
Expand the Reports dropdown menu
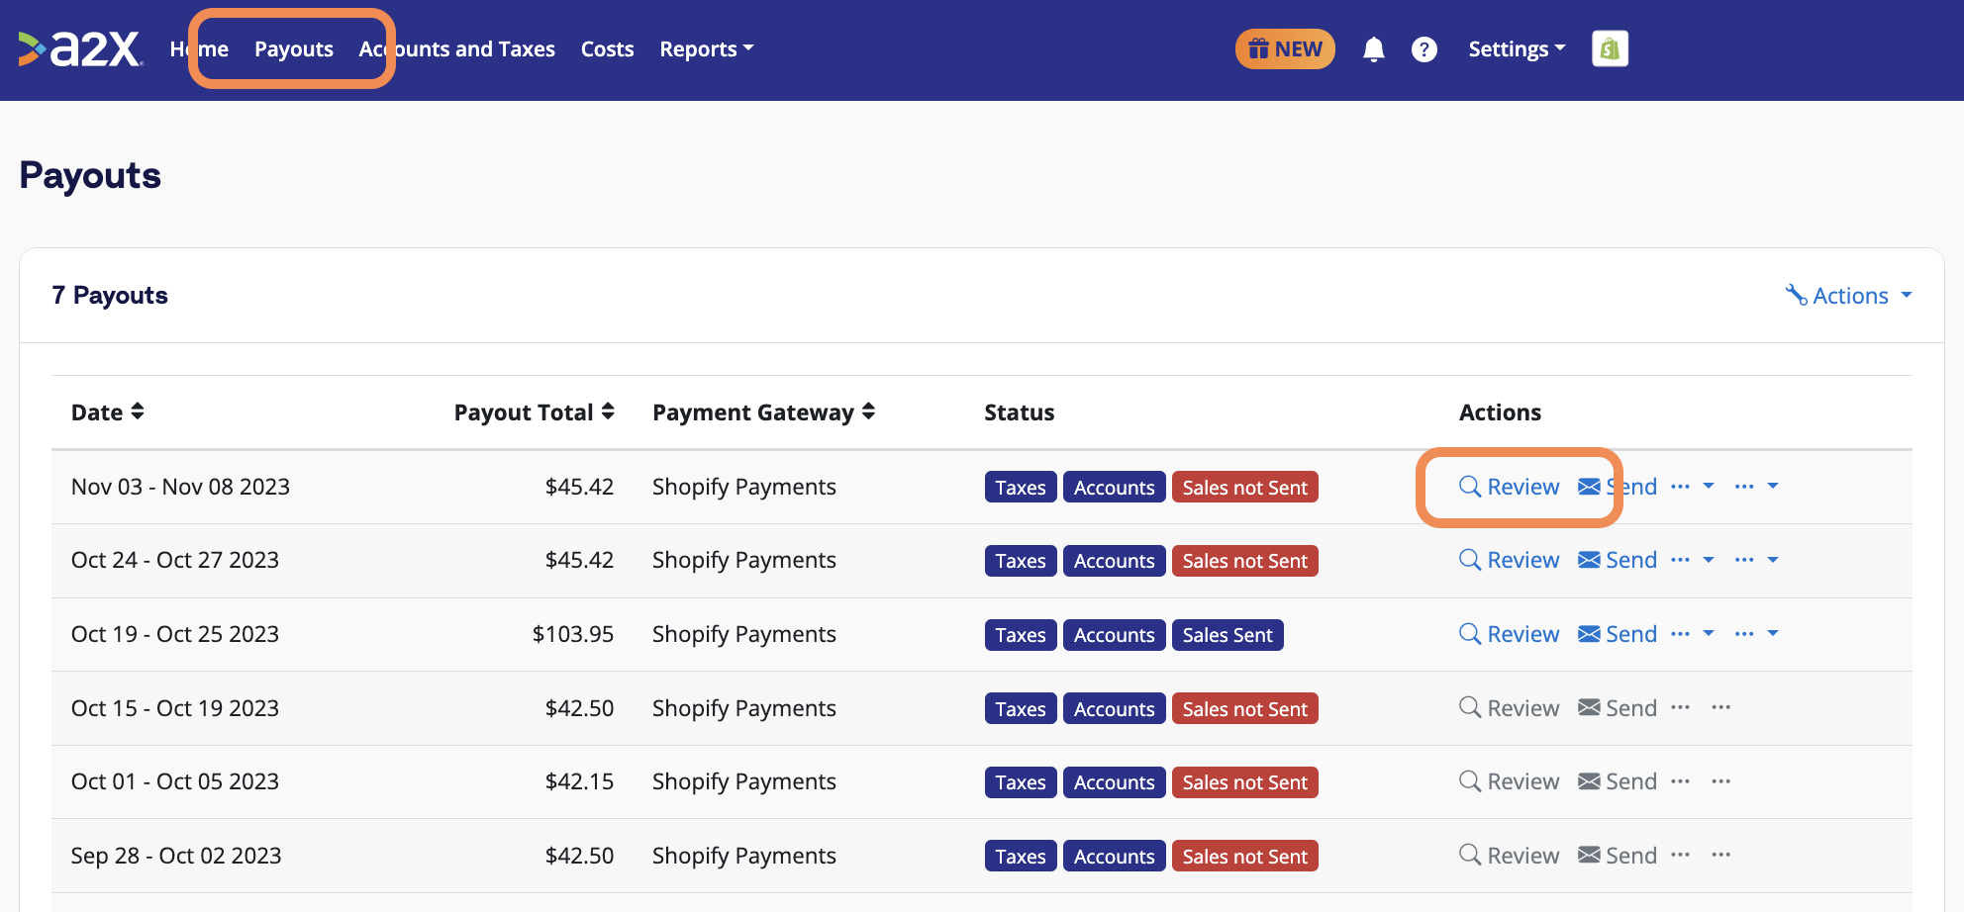tap(707, 49)
